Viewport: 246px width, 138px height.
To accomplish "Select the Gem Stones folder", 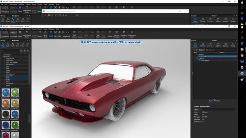I will pos(9,64).
